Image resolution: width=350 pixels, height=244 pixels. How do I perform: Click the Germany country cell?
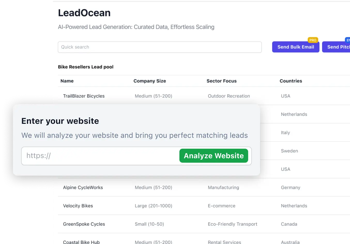click(x=291, y=188)
